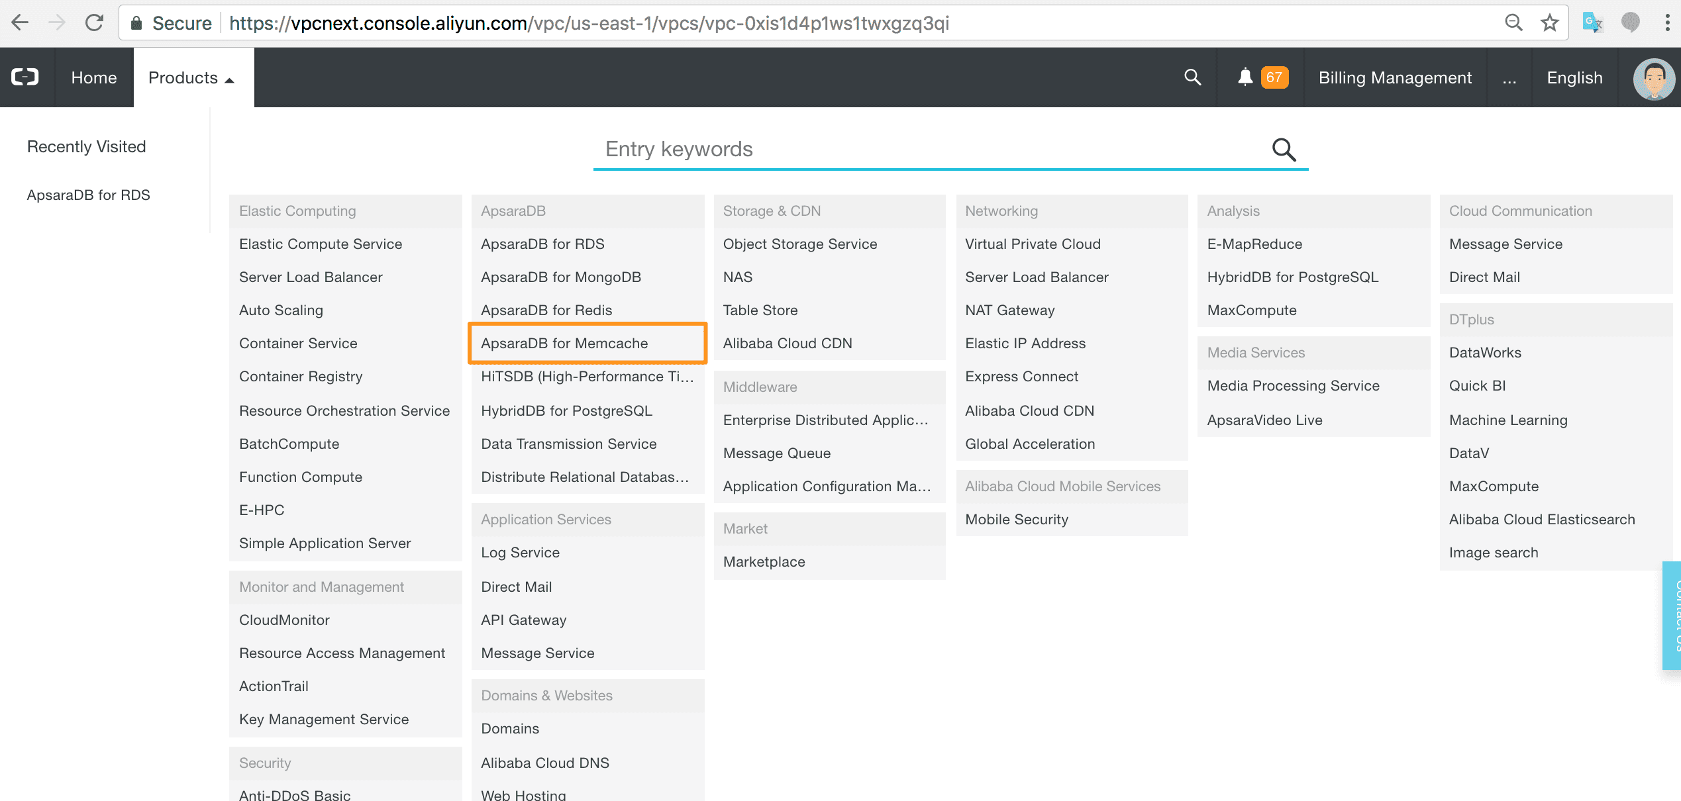Open Function Compute
This screenshot has width=1681, height=801.
(301, 477)
